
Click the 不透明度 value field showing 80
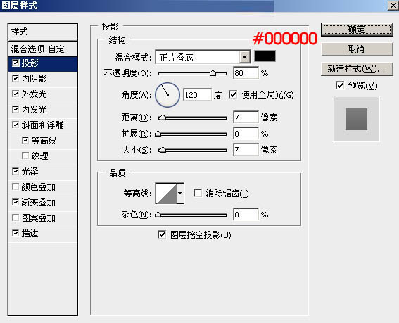[x=246, y=73]
